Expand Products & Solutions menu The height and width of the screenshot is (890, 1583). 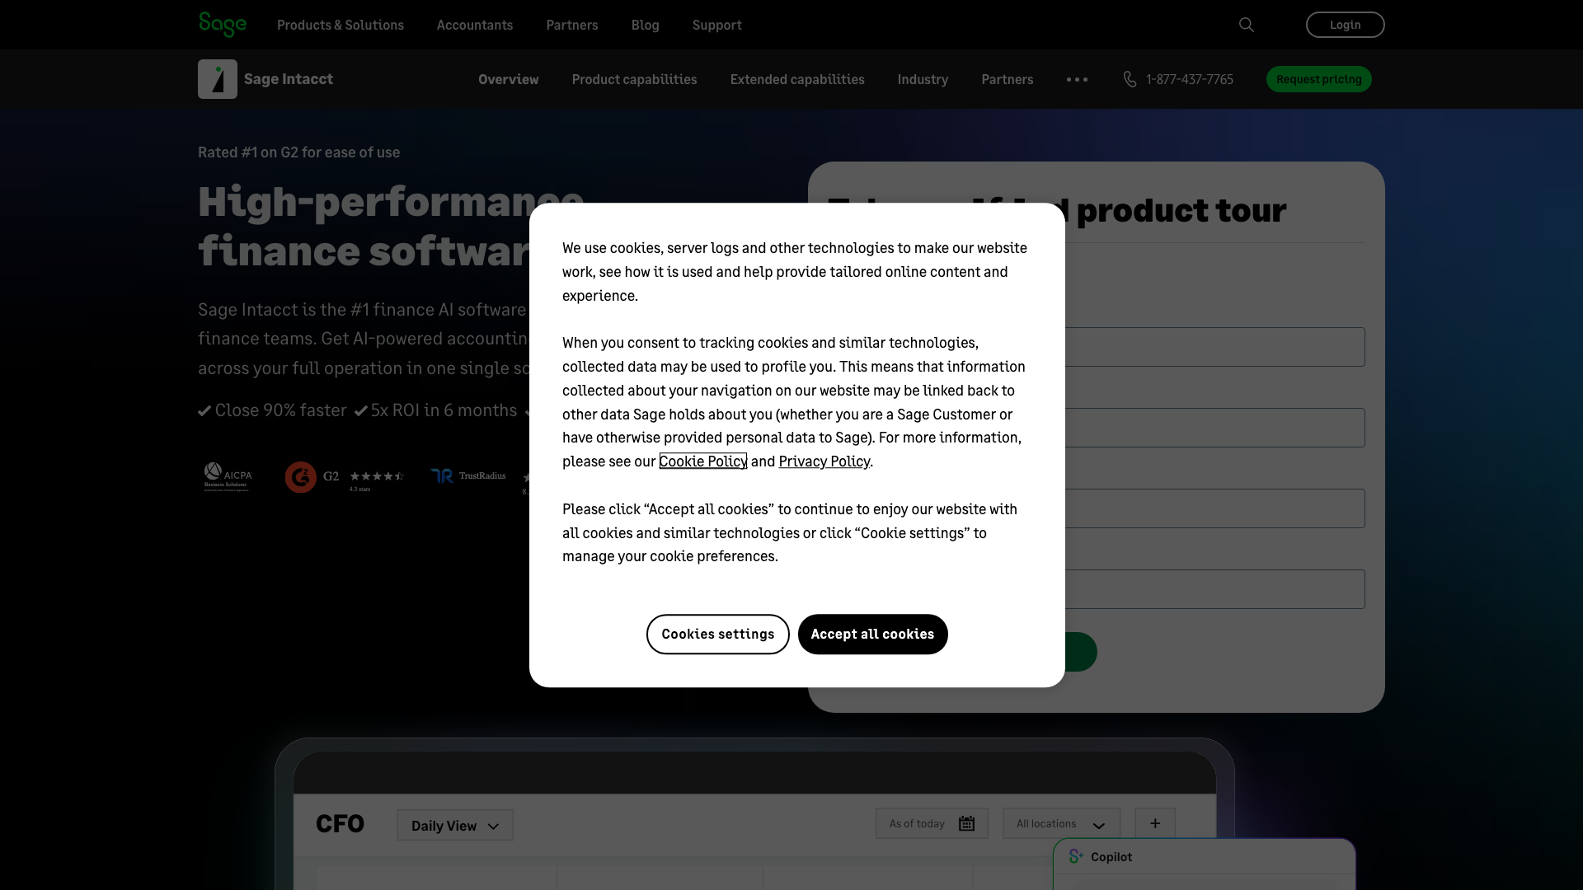click(341, 25)
